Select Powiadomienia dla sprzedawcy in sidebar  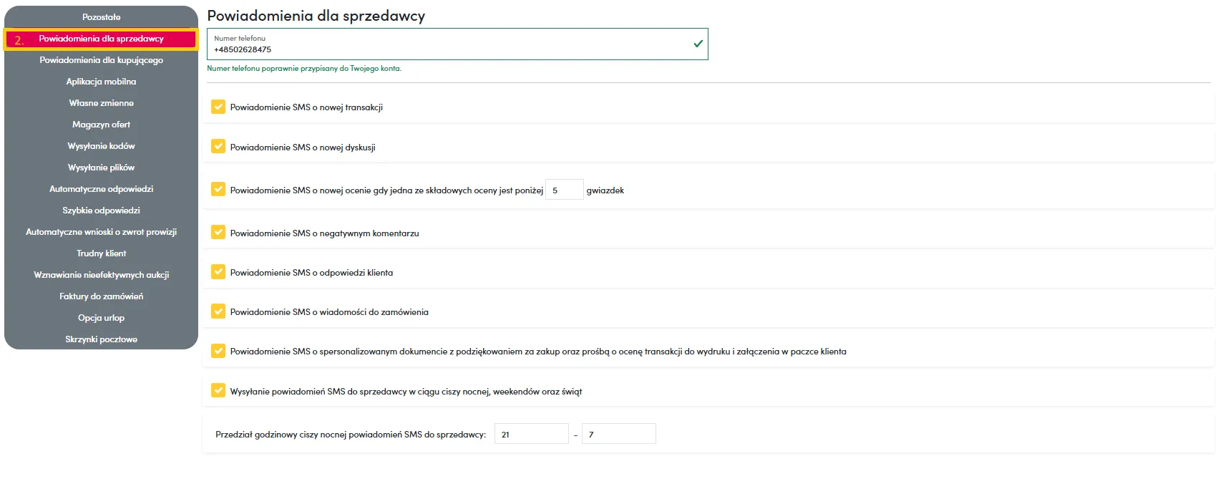(x=101, y=39)
